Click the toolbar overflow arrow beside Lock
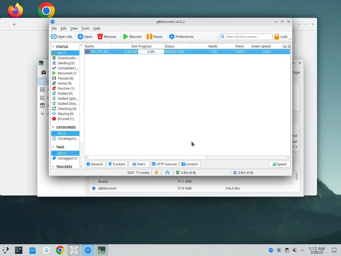The width and height of the screenshot is (341, 256). tap(290, 39)
